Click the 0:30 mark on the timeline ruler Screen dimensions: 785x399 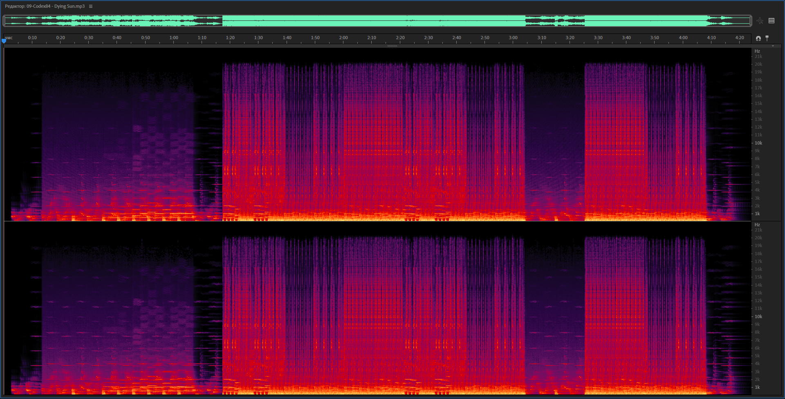click(89, 38)
